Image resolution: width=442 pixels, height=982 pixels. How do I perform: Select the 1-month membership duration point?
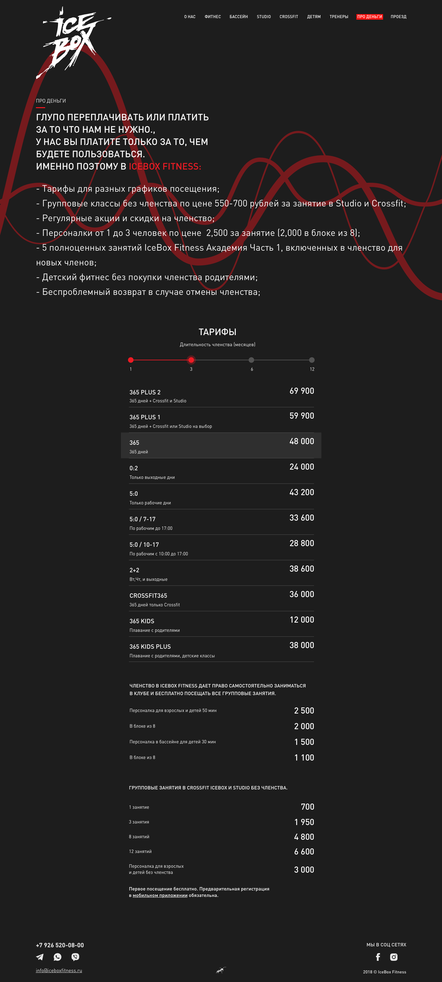131,360
